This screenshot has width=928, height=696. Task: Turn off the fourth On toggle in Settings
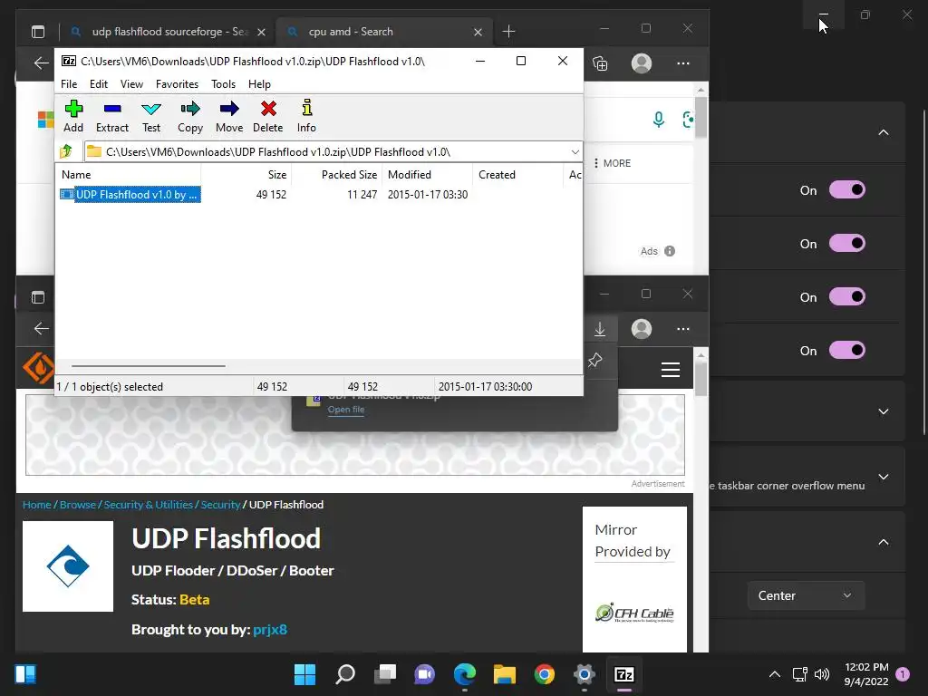[847, 350]
